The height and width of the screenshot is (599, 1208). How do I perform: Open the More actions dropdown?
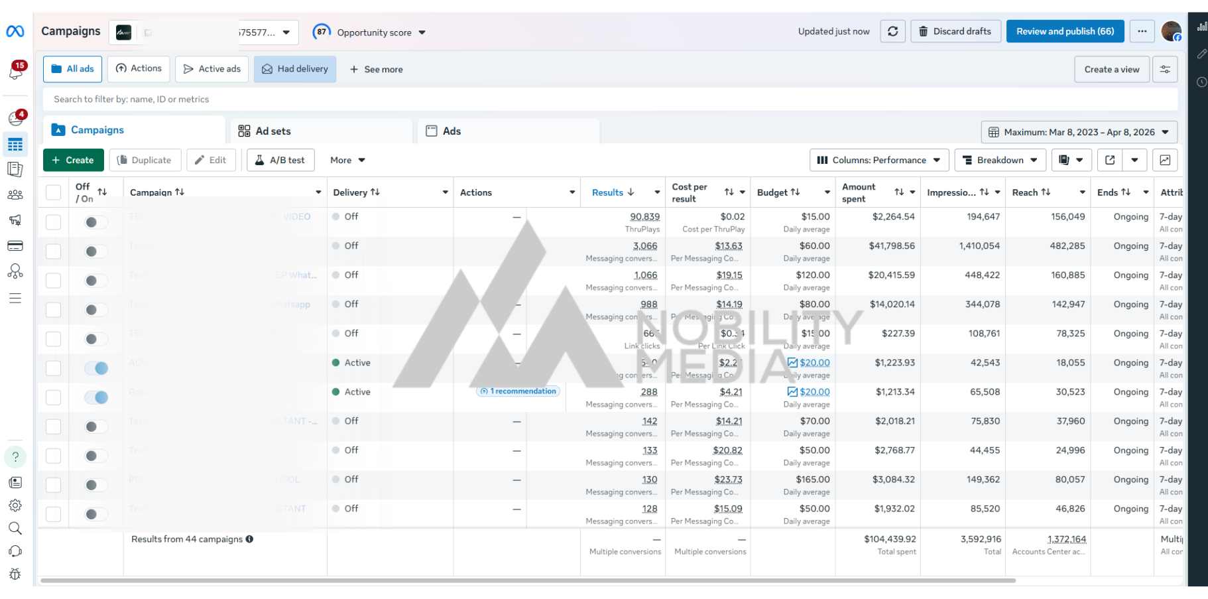(x=348, y=160)
